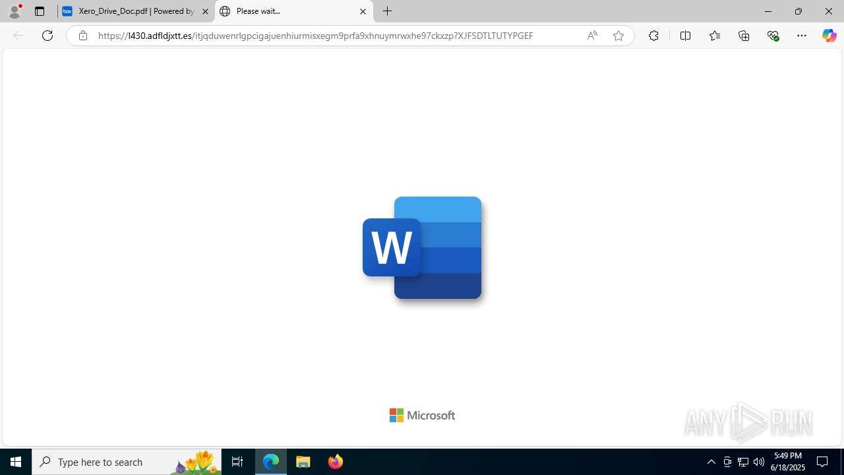Image resolution: width=844 pixels, height=475 pixels.
Task: Open the Extensions menu
Action: [x=653, y=36]
